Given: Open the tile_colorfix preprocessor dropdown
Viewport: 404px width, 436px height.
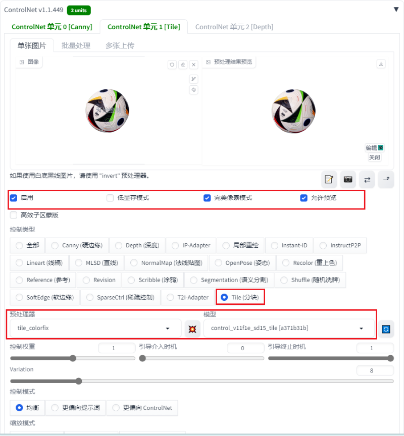Looking at the screenshot, I should click(96, 329).
